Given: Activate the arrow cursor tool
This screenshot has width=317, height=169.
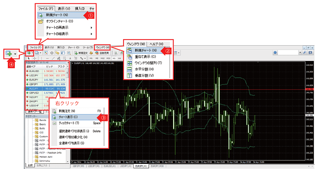Looking at the screenshot, I should pyautogui.click(x=29, y=58).
